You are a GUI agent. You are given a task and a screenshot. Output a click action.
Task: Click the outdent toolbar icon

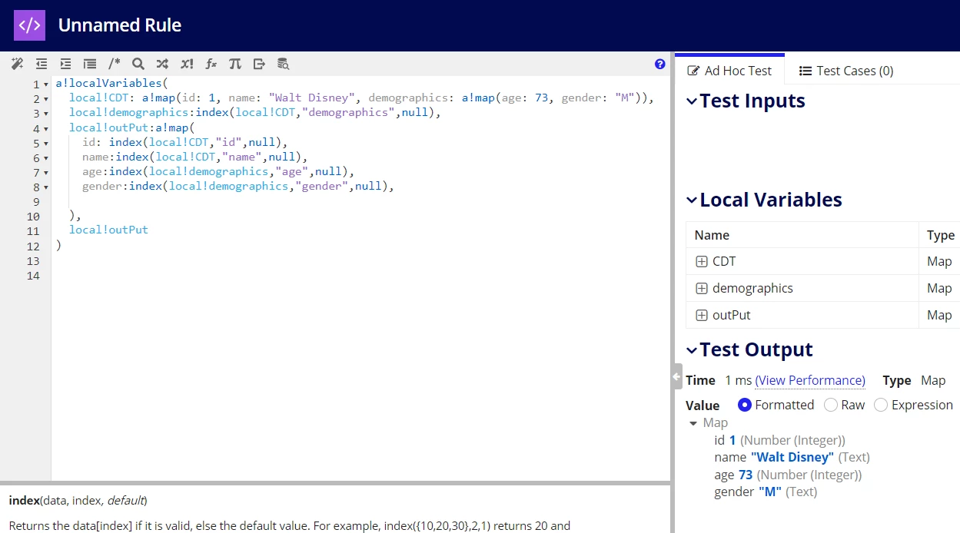coord(42,64)
